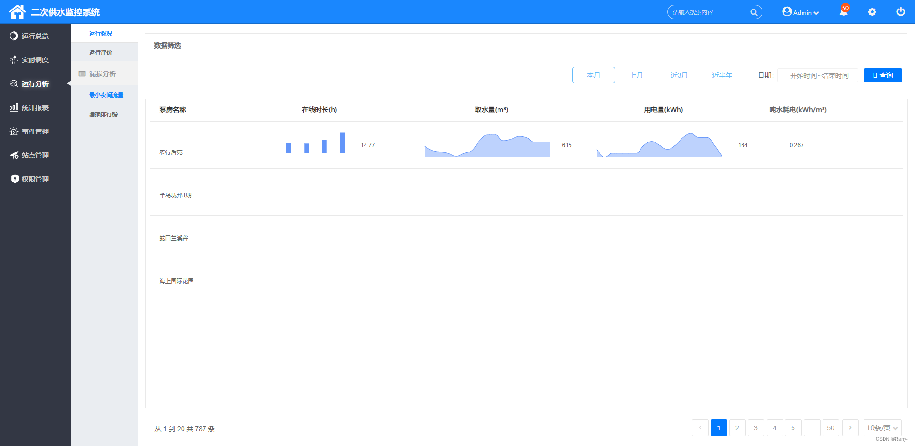Open 运行总览 menu item

pos(36,36)
